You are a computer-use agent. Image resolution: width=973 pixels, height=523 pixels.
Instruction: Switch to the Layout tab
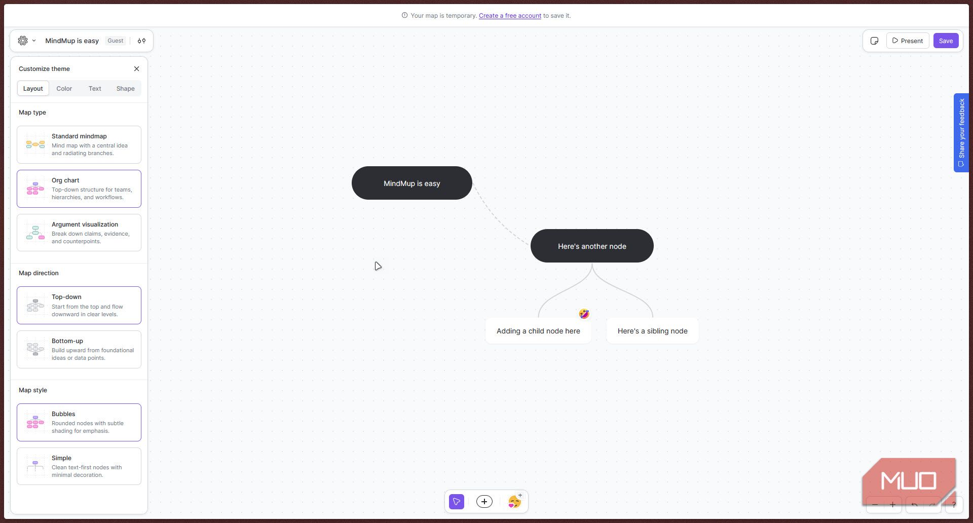pos(33,88)
